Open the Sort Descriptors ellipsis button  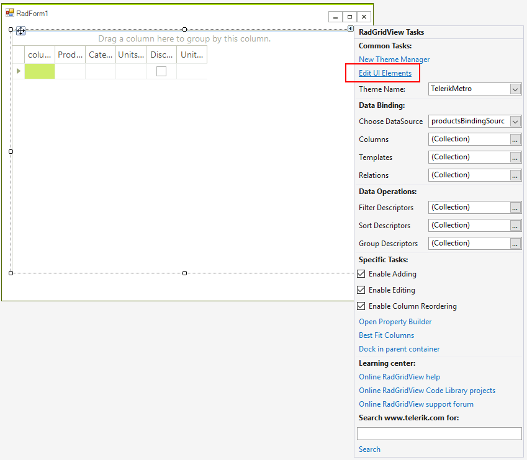click(515, 225)
